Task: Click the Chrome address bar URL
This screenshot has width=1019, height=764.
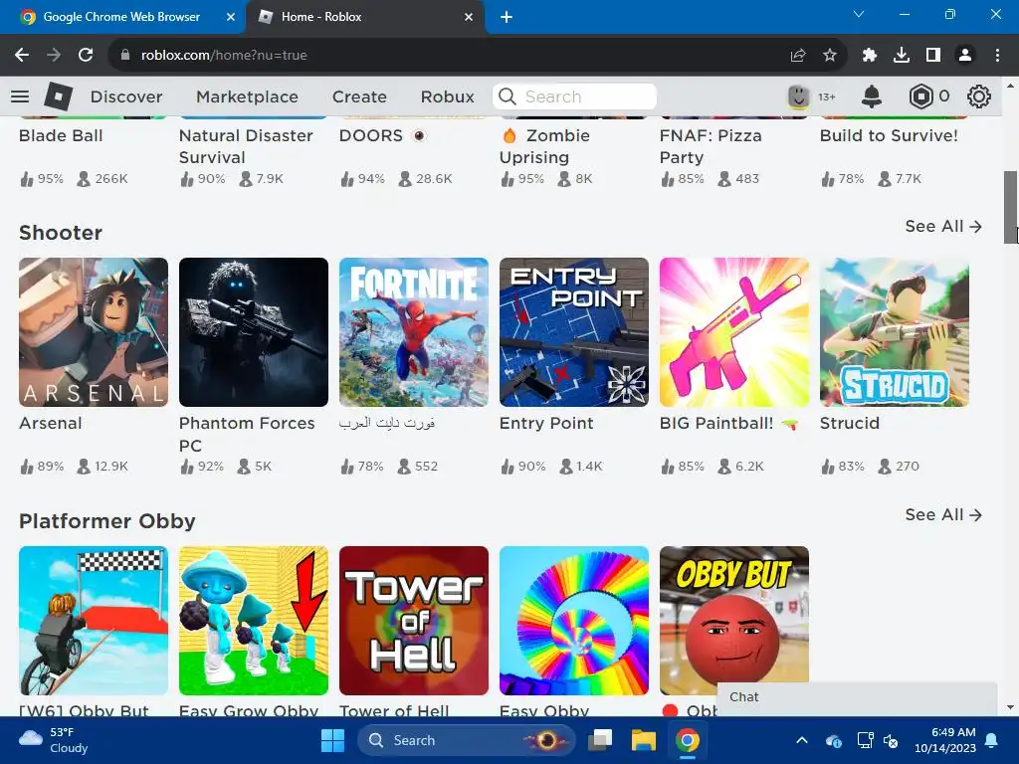Action: tap(224, 56)
